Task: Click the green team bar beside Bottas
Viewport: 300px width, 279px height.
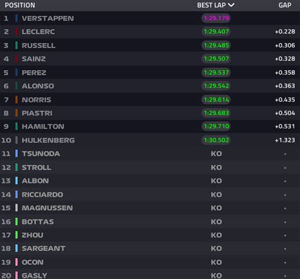Action: coord(16,221)
